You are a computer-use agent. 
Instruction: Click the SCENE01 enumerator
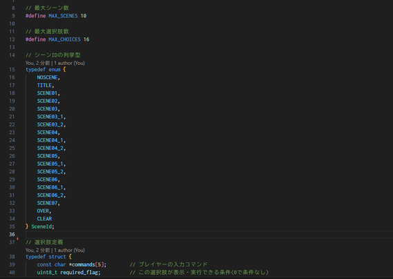pyautogui.click(x=47, y=93)
